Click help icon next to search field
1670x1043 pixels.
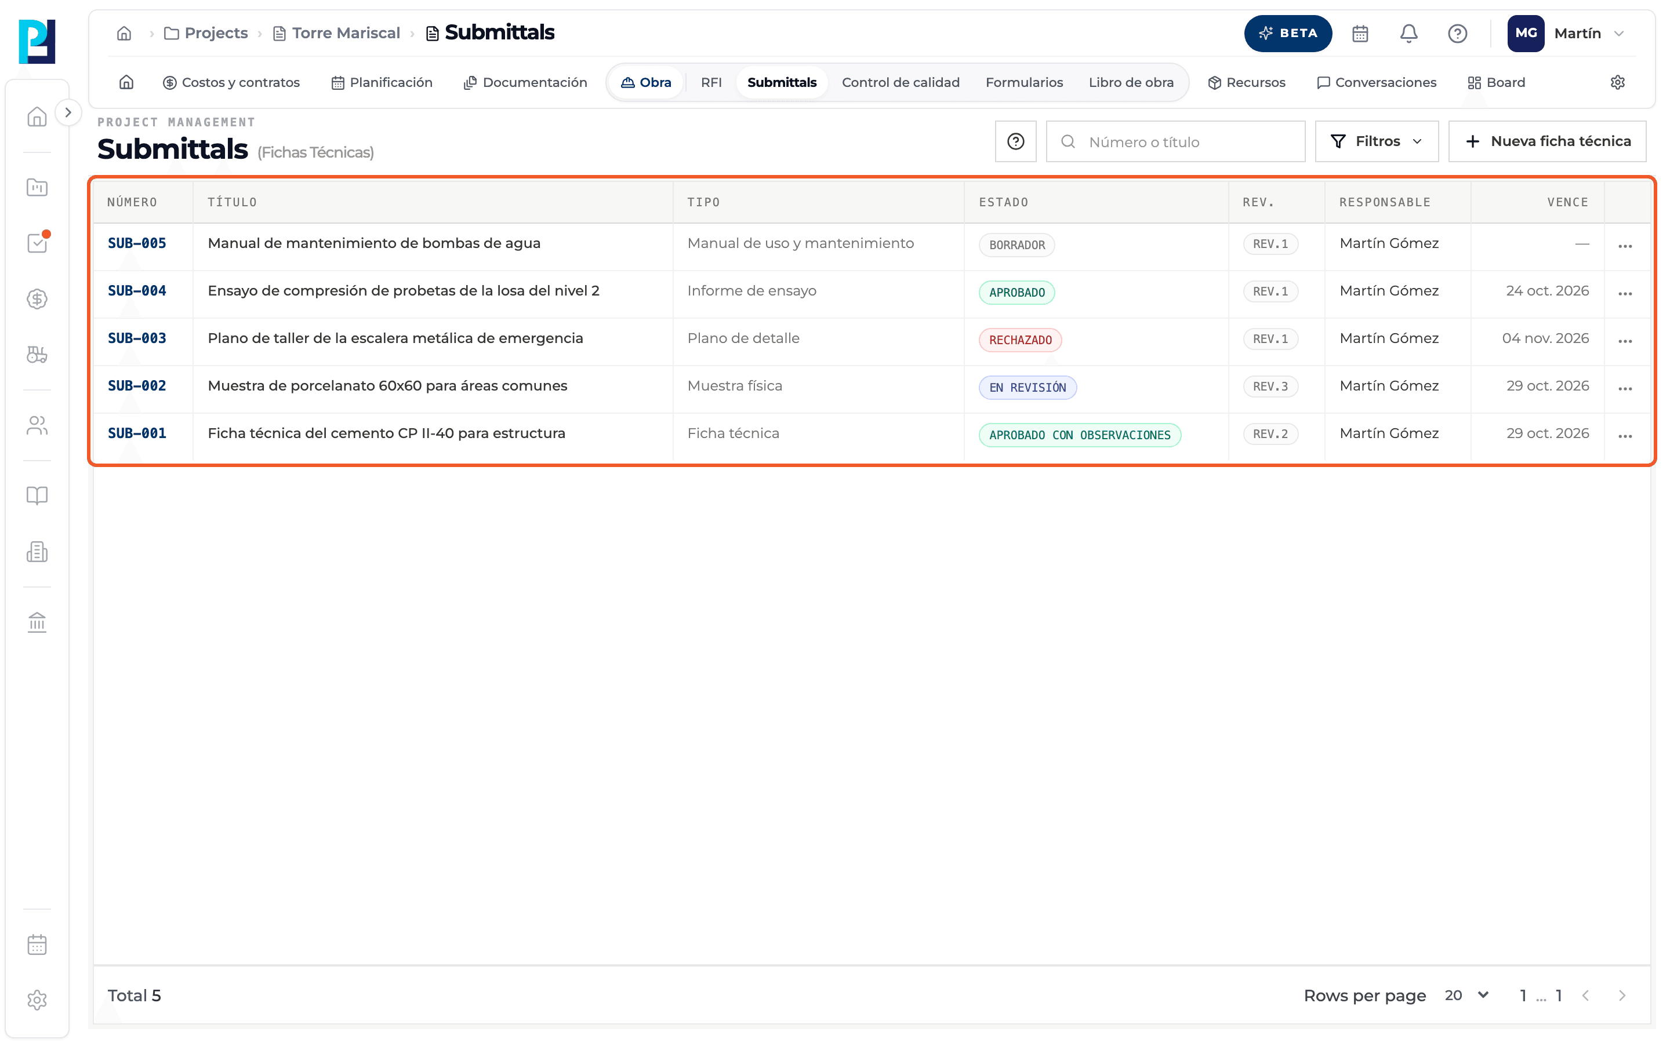click(x=1015, y=141)
